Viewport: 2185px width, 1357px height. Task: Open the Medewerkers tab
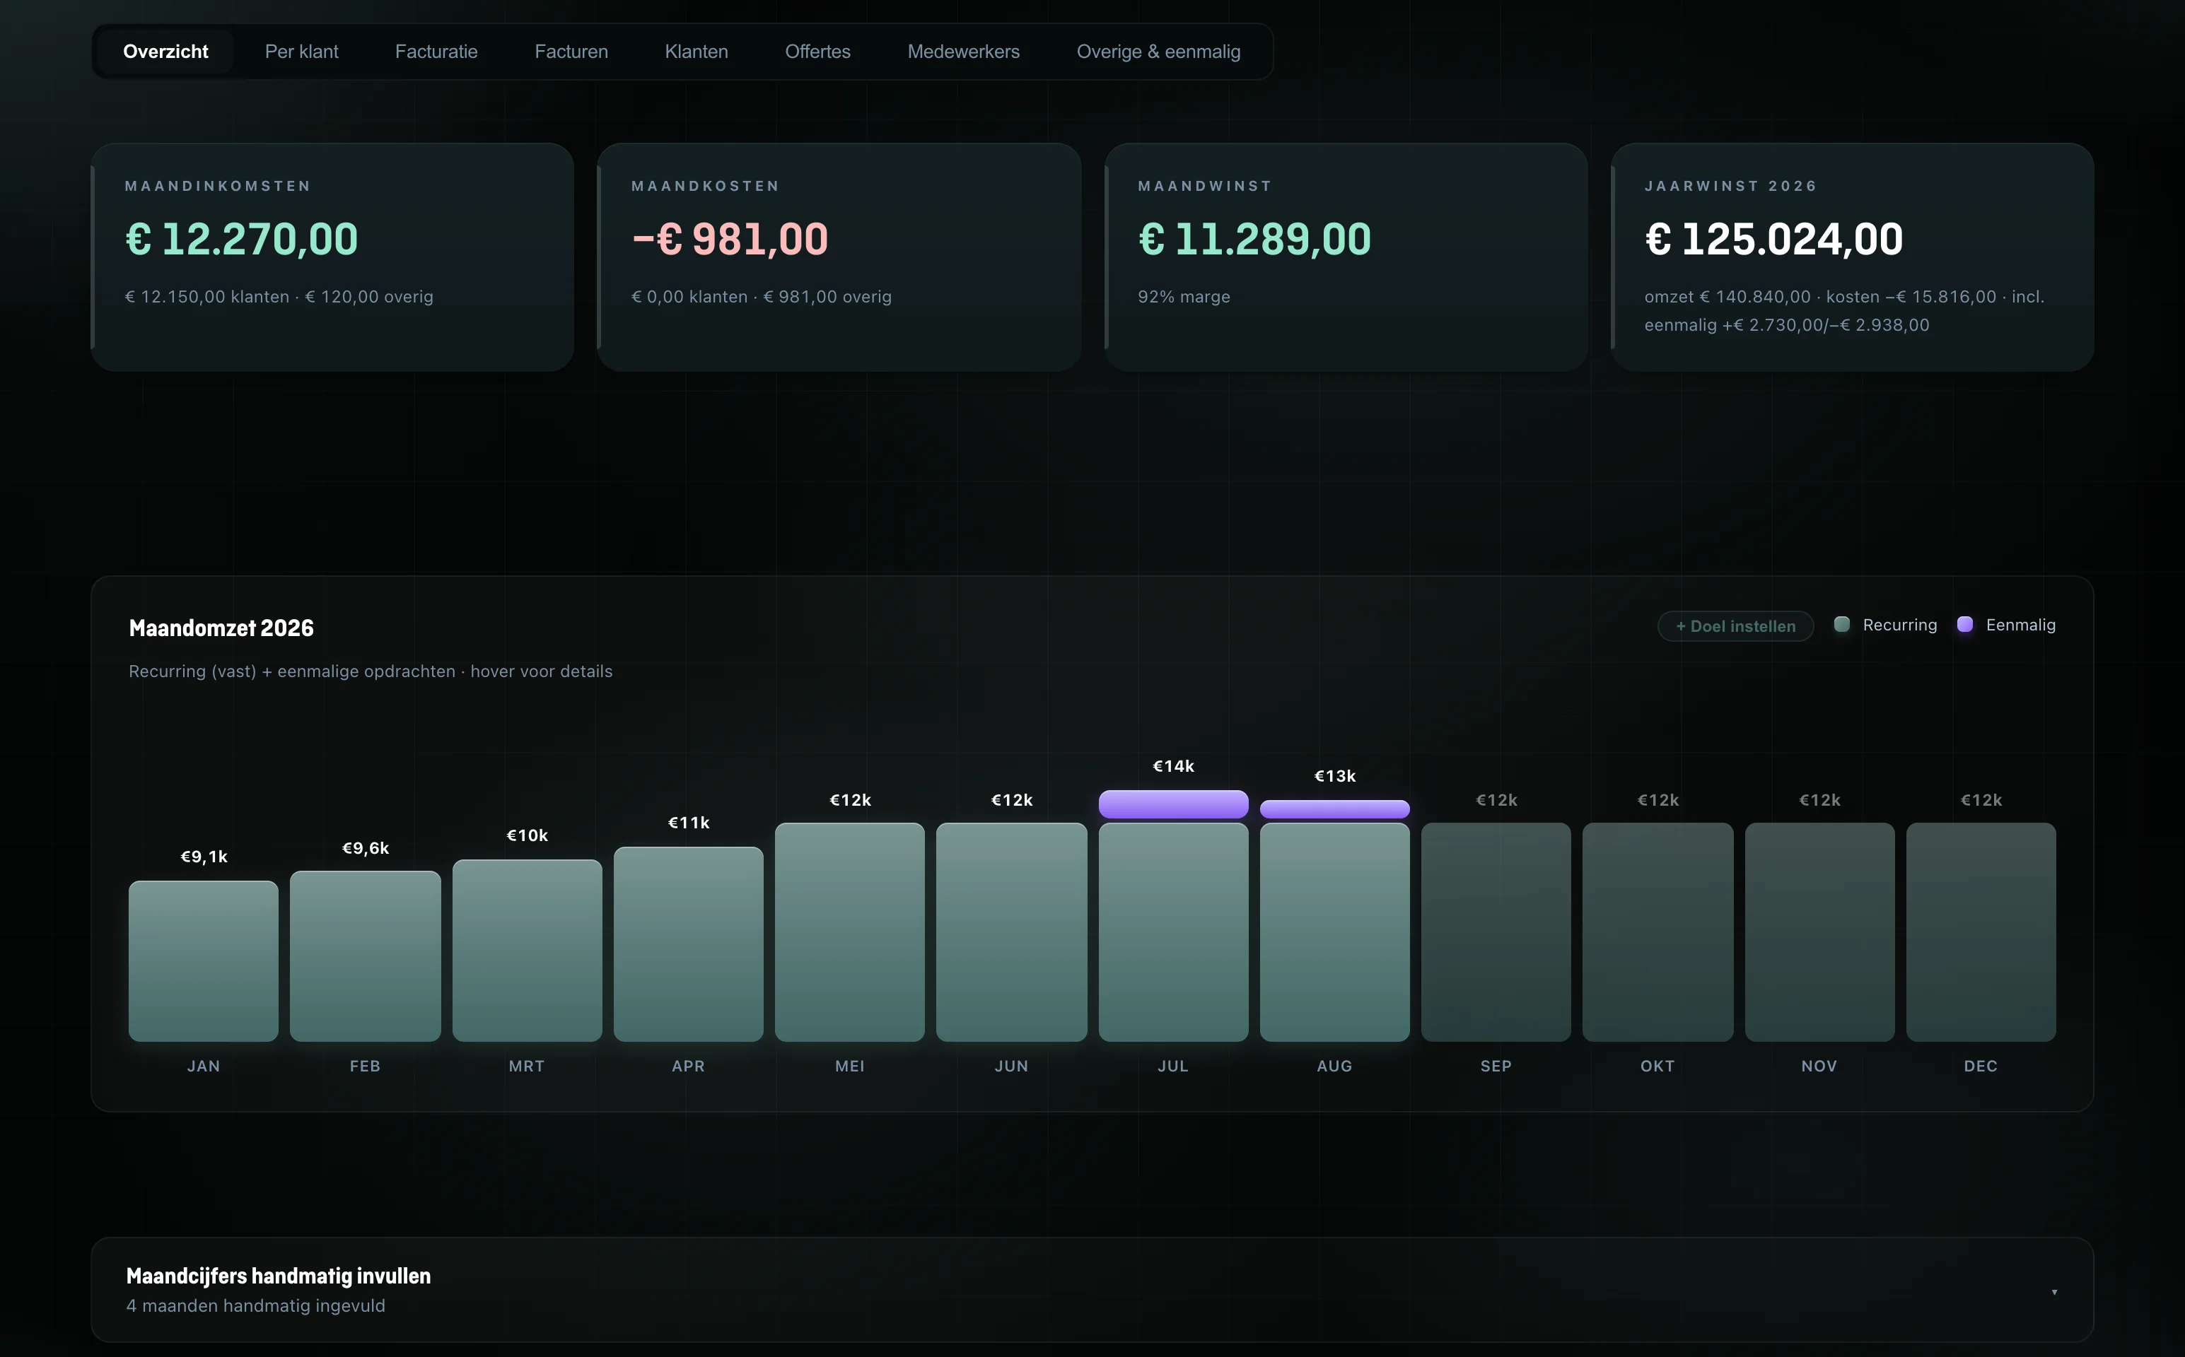963,51
